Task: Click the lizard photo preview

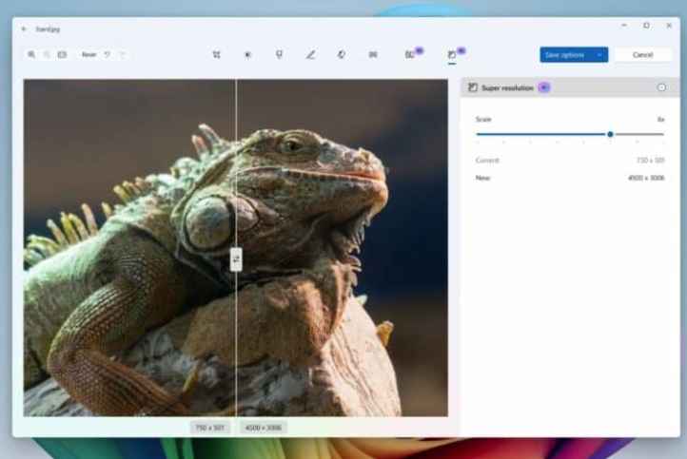Action: click(236, 248)
